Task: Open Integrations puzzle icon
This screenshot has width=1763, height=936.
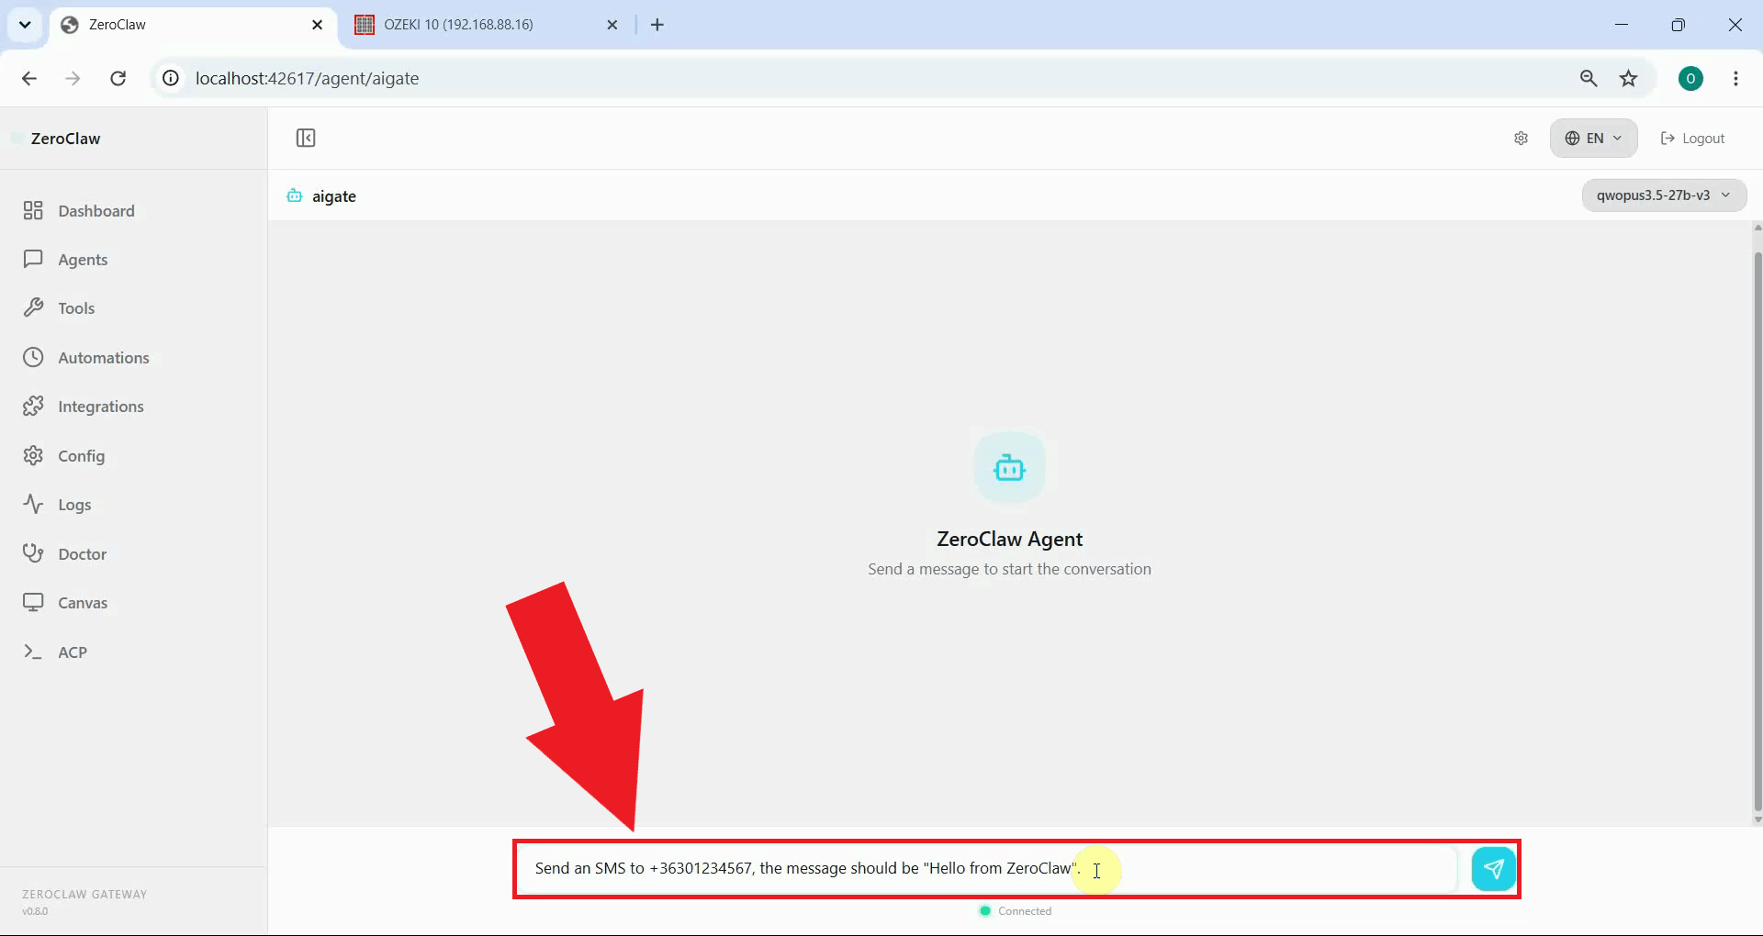Action: 33,407
